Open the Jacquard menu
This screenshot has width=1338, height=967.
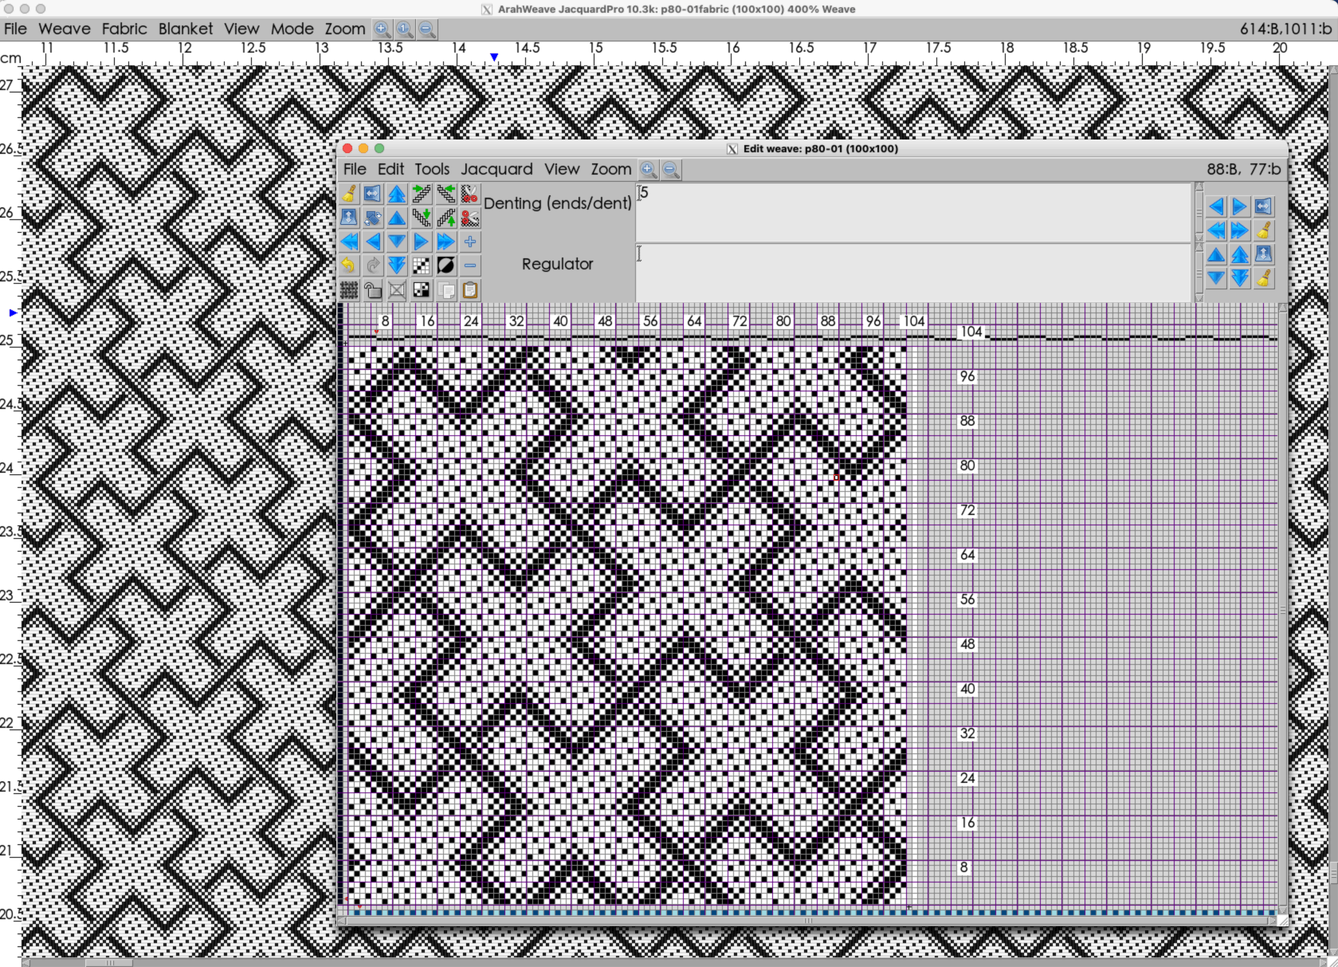[x=496, y=169]
